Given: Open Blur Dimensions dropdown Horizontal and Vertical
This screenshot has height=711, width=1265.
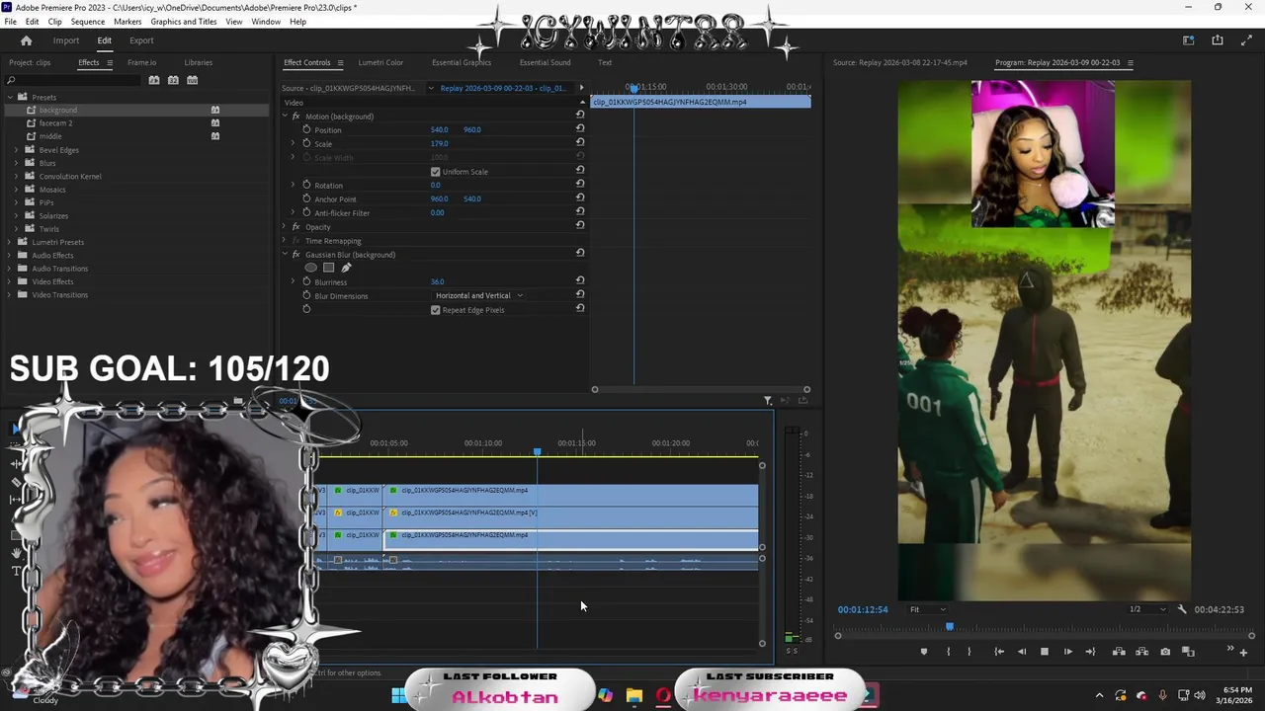Looking at the screenshot, I should (479, 295).
